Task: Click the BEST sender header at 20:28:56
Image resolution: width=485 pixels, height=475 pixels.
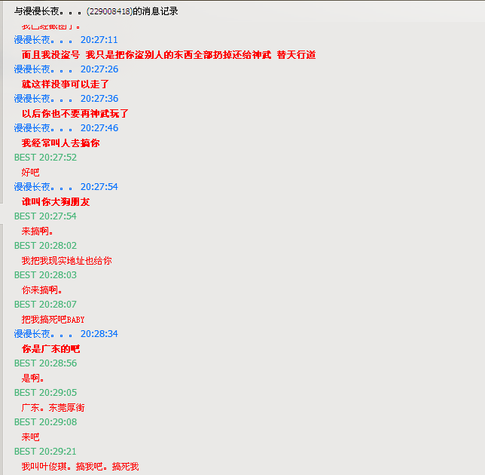Action: click(x=45, y=363)
